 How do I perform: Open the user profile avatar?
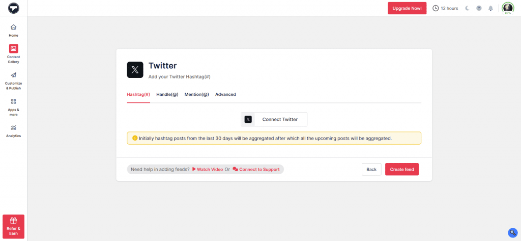click(508, 8)
